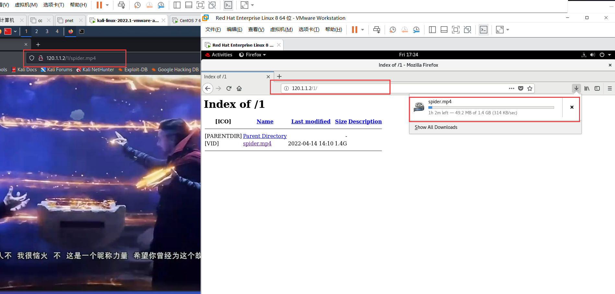
Task: Open Exploit-DB bookmark
Action: click(133, 70)
